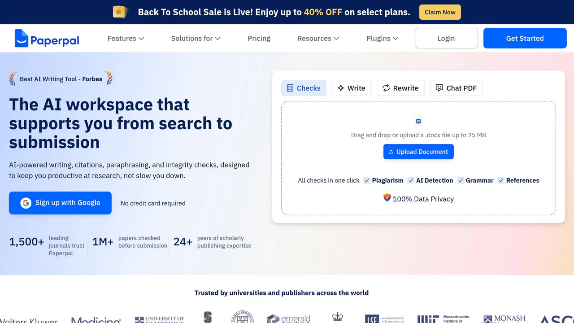Click the shield icon beside 100% Data Privacy
The height and width of the screenshot is (323, 574).
(387, 198)
